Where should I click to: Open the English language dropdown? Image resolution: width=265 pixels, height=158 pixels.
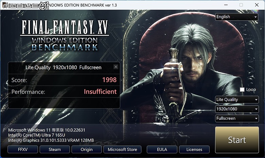(x=236, y=17)
